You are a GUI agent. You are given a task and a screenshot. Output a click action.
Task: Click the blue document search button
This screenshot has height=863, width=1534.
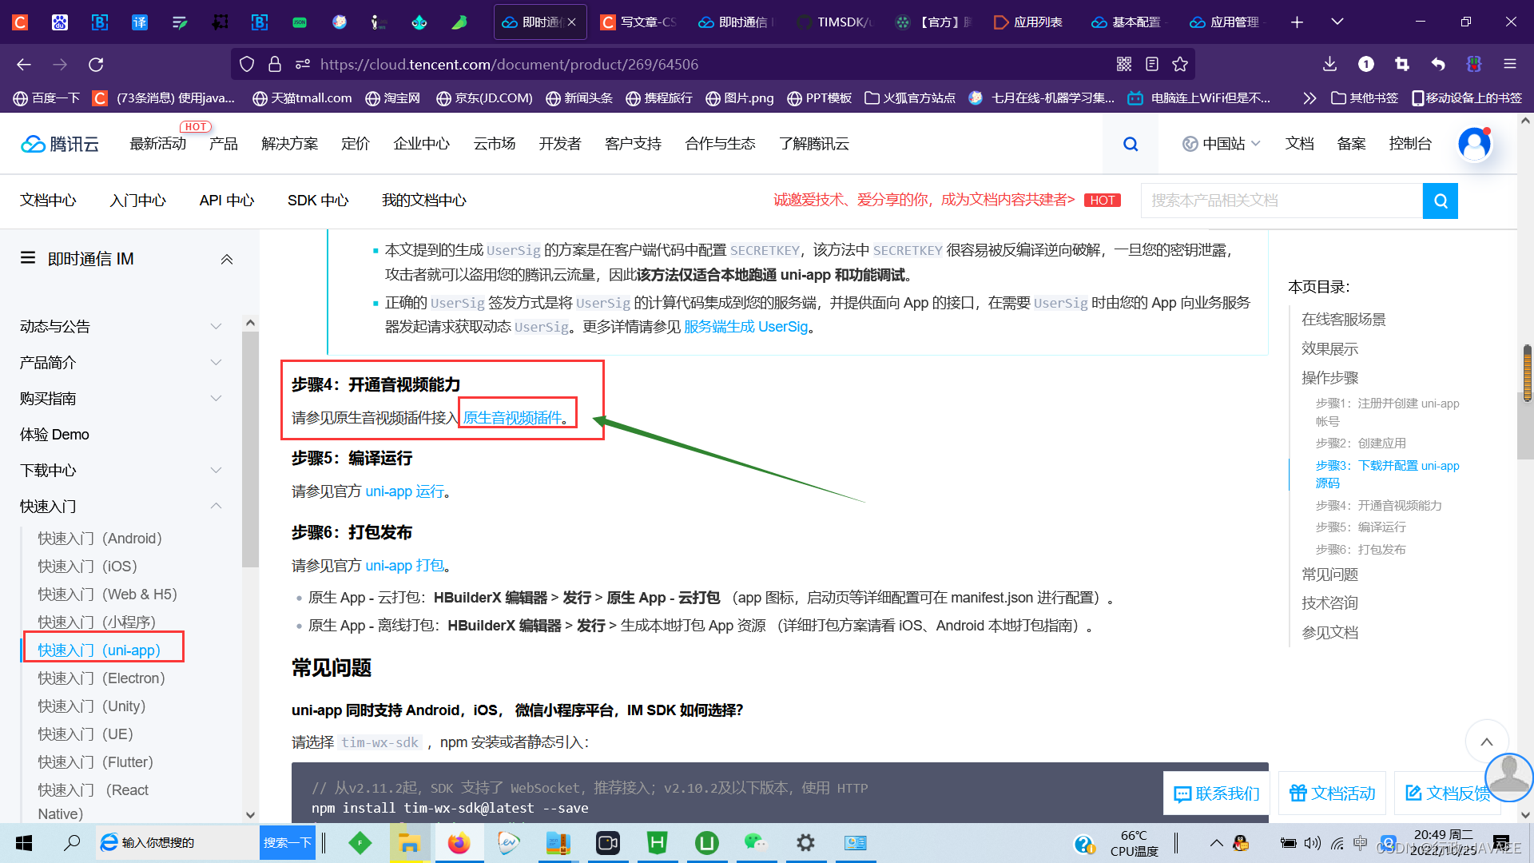[x=1441, y=201]
